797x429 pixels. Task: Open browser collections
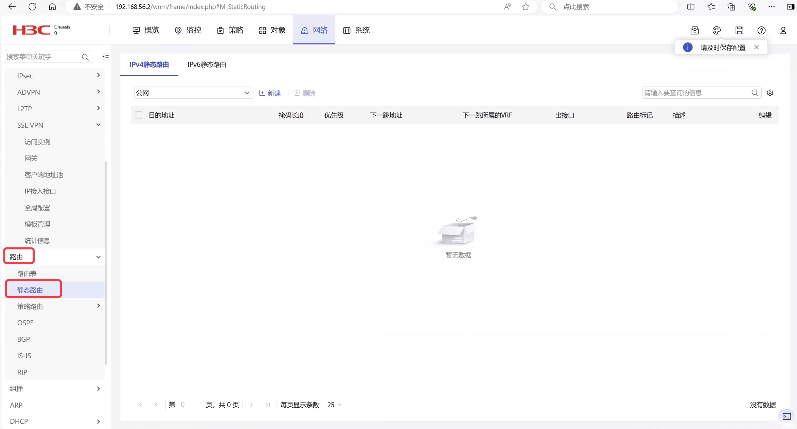pos(731,7)
